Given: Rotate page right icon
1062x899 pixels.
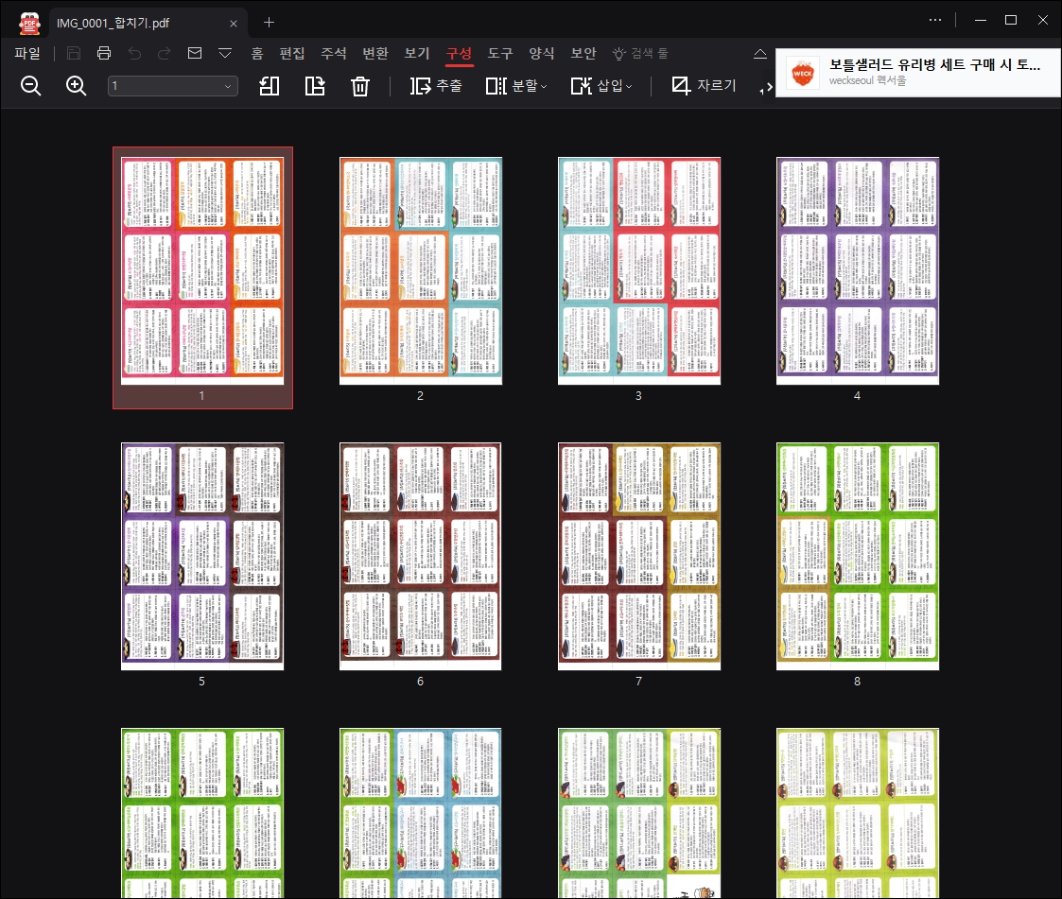Looking at the screenshot, I should (315, 86).
